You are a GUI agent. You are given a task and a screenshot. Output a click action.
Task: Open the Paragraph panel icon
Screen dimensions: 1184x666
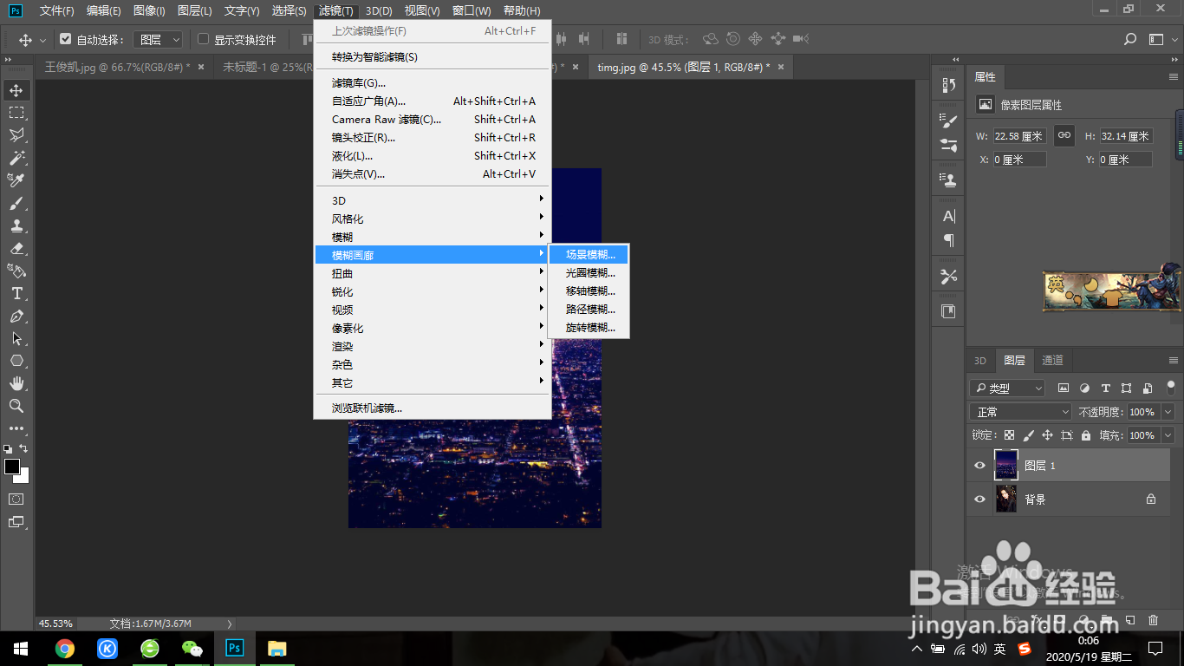click(x=949, y=240)
